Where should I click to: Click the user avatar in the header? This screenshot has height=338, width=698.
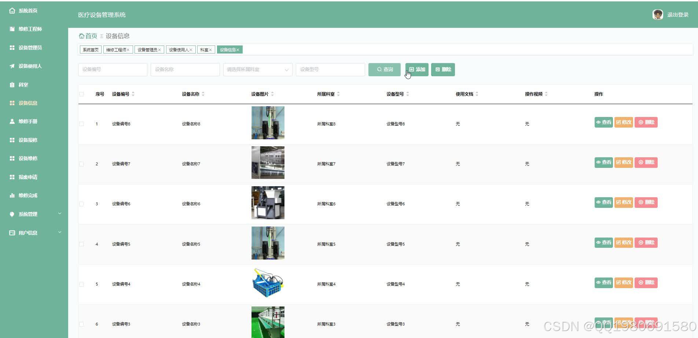(658, 15)
